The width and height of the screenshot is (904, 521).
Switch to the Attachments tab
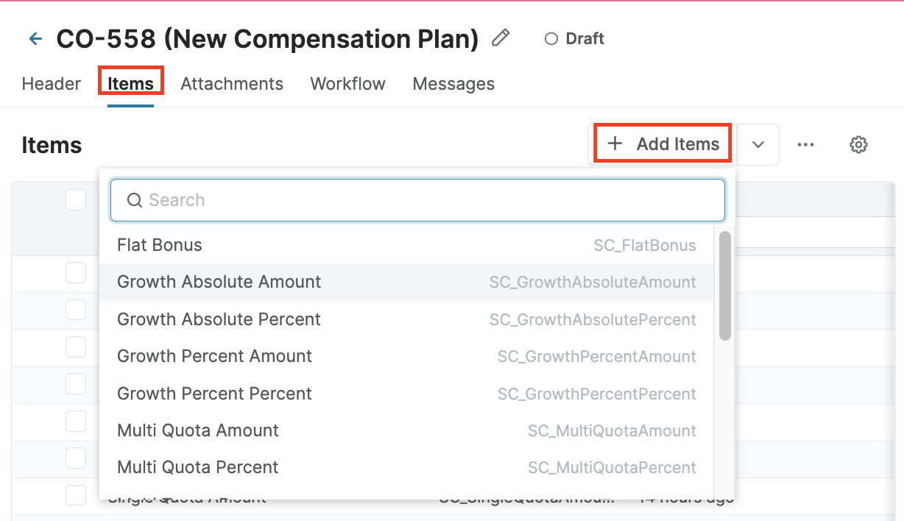coord(232,84)
